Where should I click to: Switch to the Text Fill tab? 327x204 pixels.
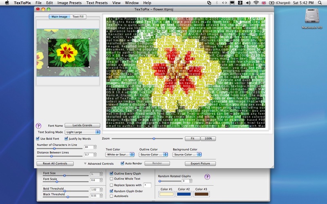[78, 17]
